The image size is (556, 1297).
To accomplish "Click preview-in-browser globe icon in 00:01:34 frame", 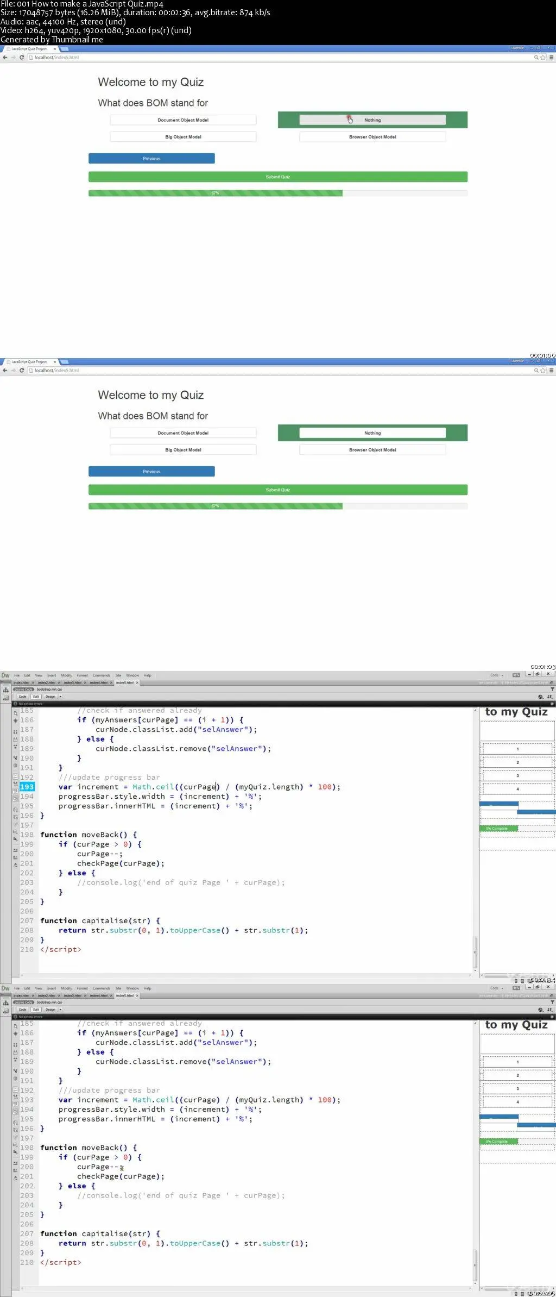I will pyautogui.click(x=541, y=697).
